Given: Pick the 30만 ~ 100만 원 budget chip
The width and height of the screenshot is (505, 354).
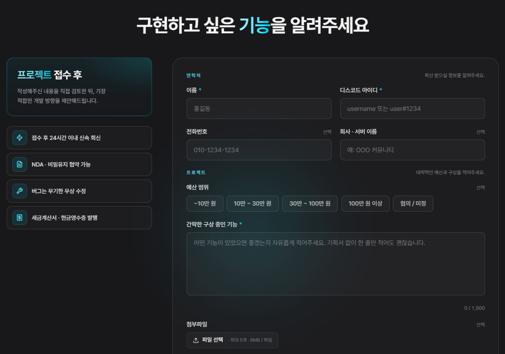Looking at the screenshot, I should [310, 204].
